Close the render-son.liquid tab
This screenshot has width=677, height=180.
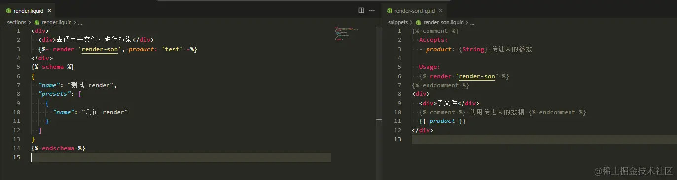coord(440,10)
